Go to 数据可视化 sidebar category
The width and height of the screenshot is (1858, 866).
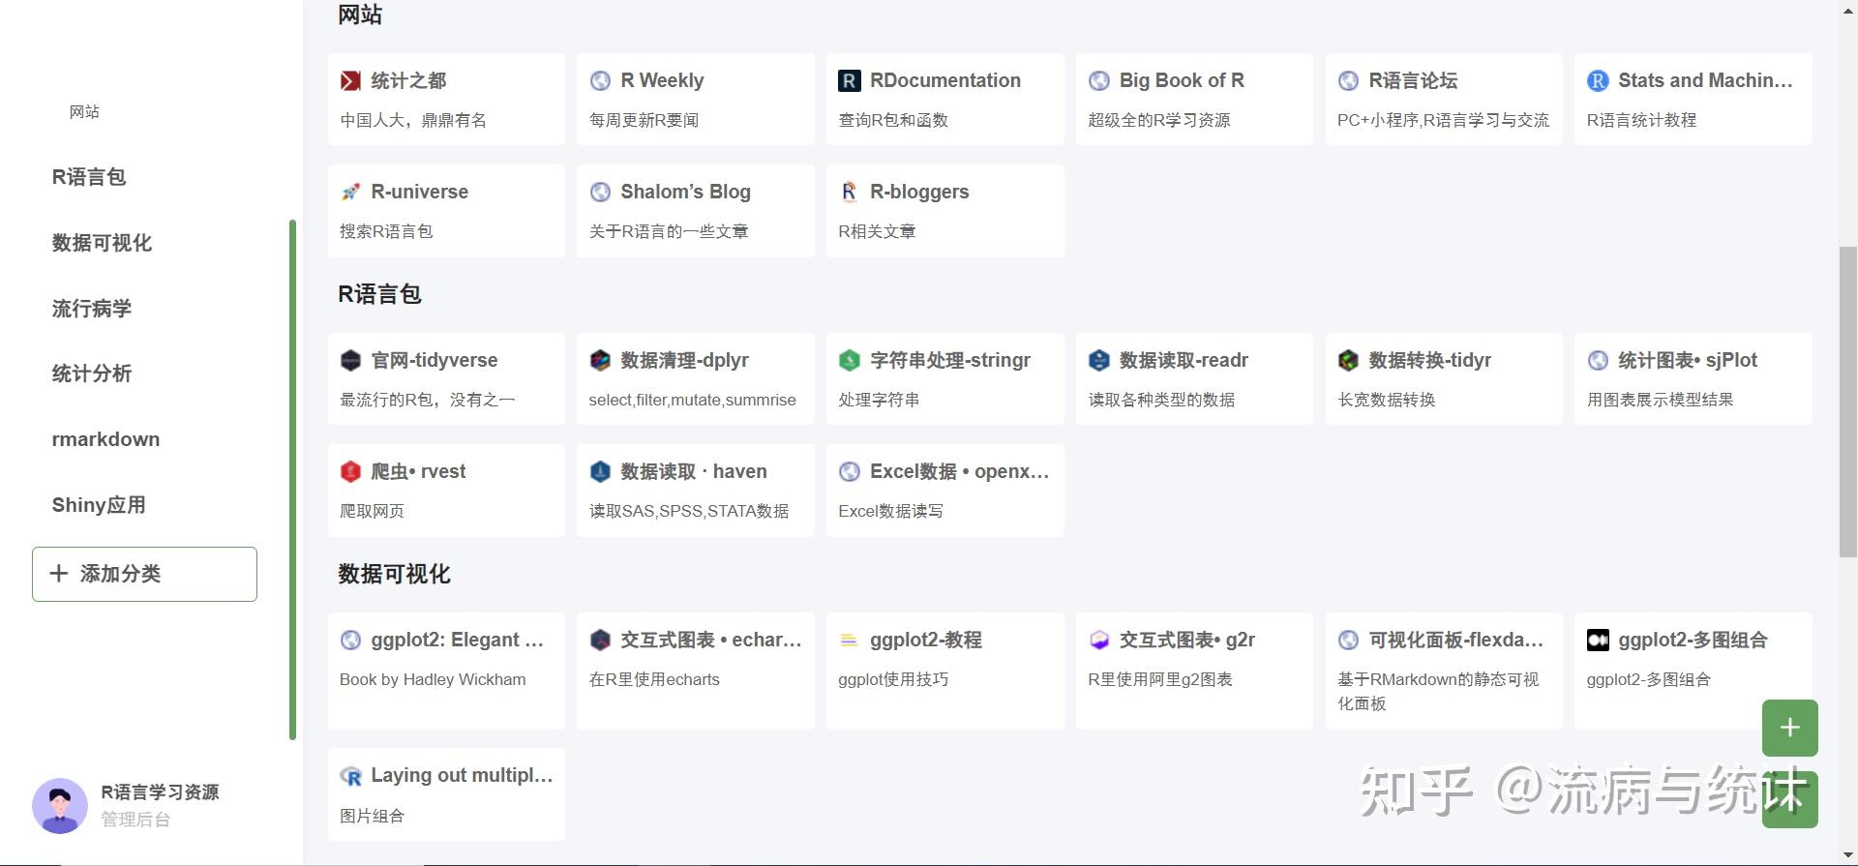(x=102, y=243)
